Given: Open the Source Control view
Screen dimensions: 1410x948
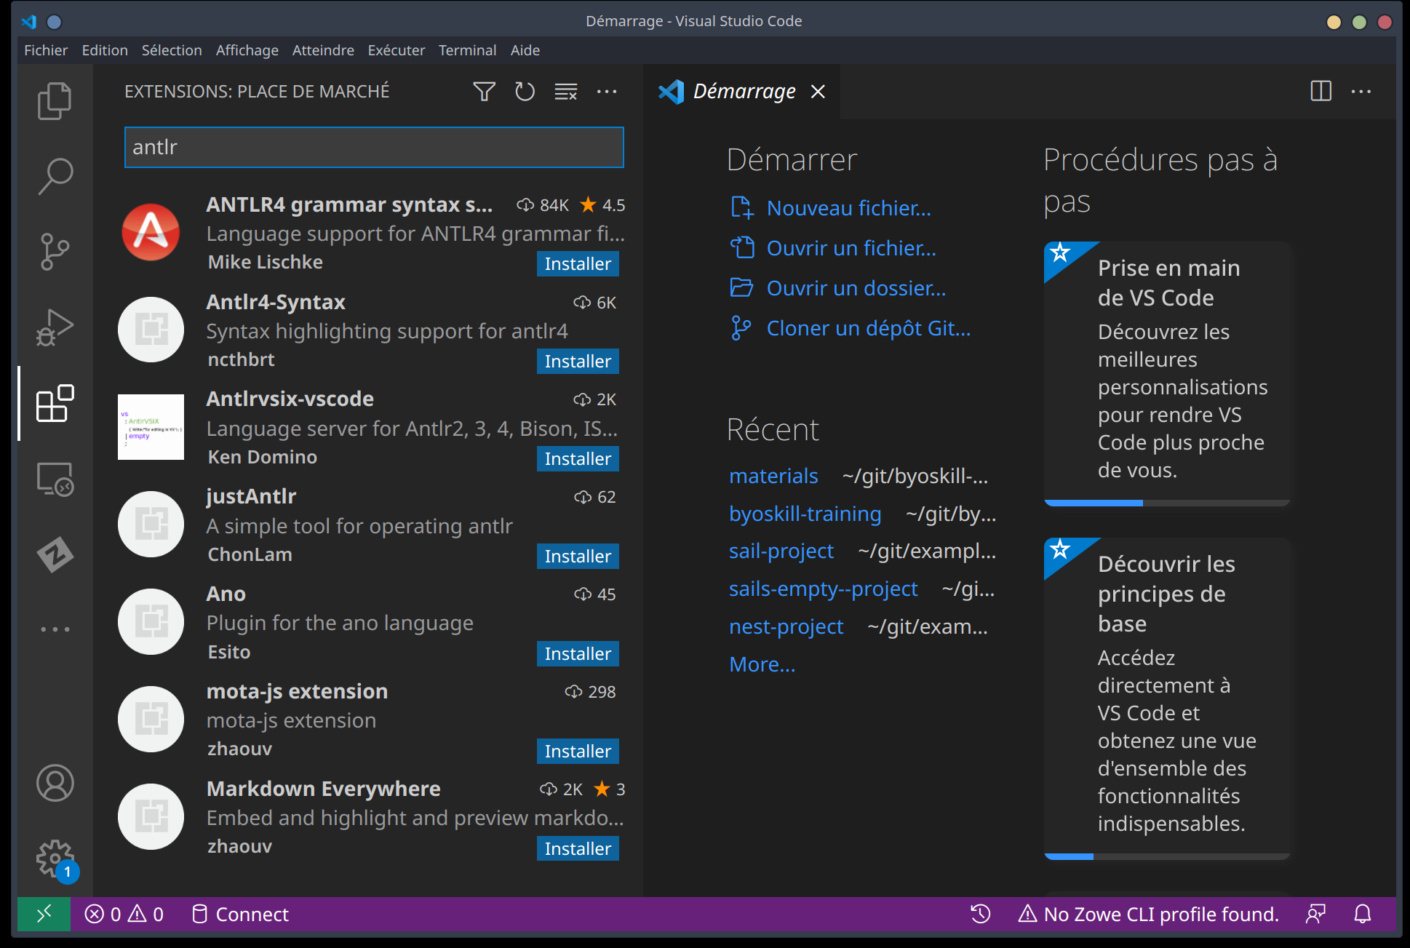Looking at the screenshot, I should [x=55, y=251].
